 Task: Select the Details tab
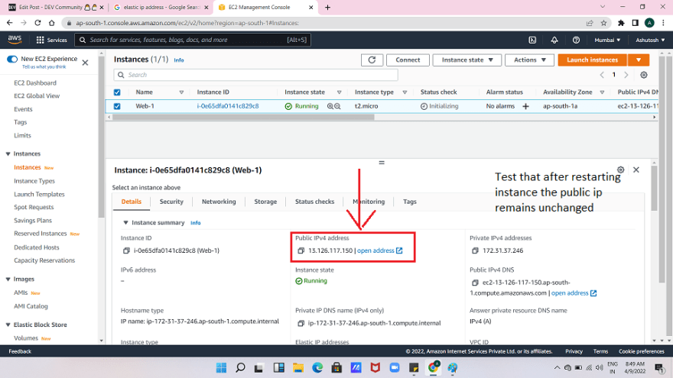pyautogui.click(x=132, y=202)
